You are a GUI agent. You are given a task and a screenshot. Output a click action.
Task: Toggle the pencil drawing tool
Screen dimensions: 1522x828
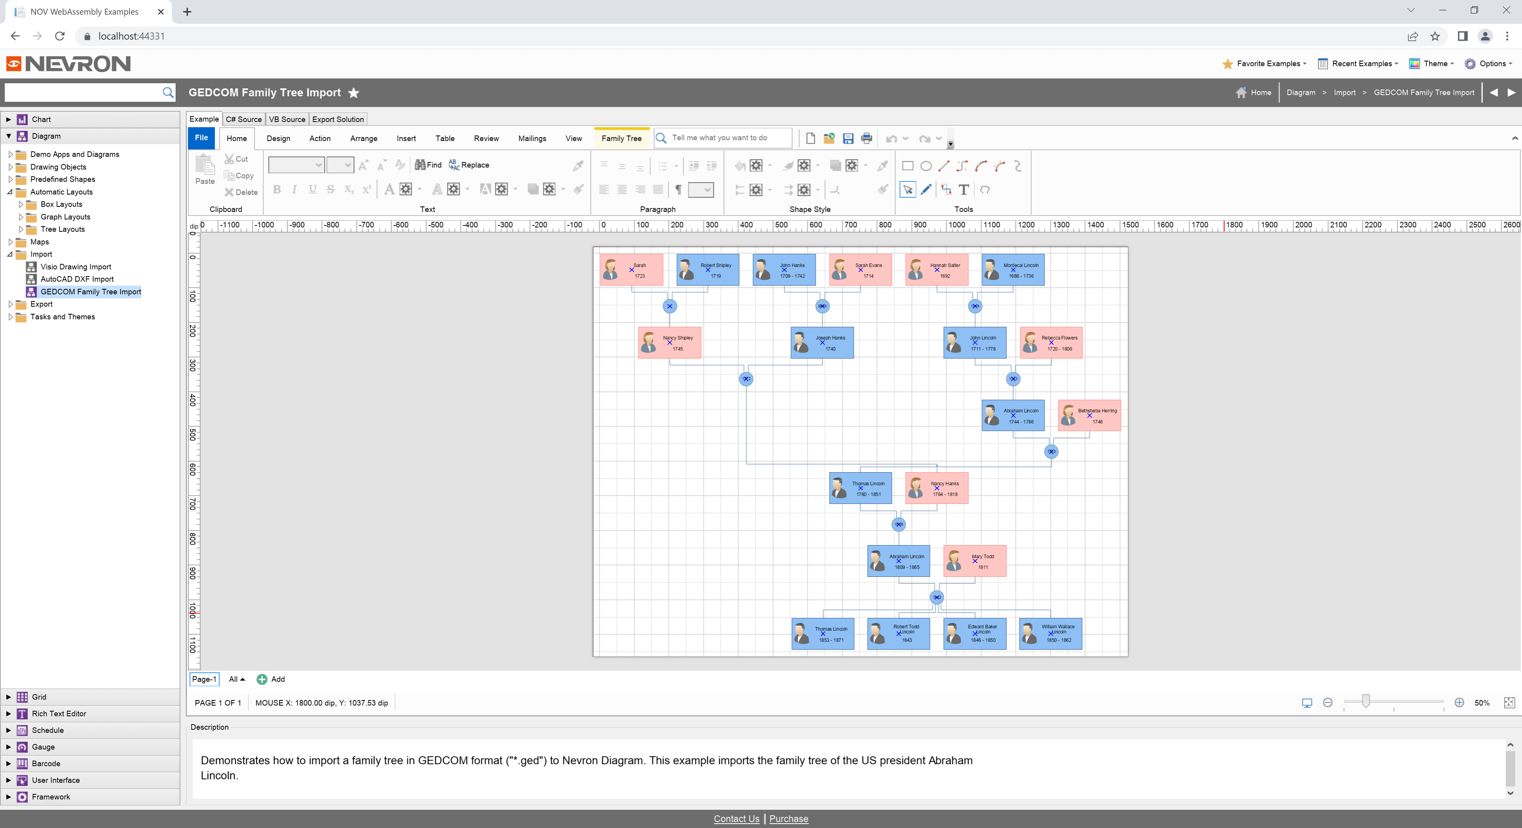pos(926,190)
